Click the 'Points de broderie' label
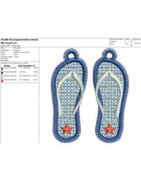 pos(117,39)
